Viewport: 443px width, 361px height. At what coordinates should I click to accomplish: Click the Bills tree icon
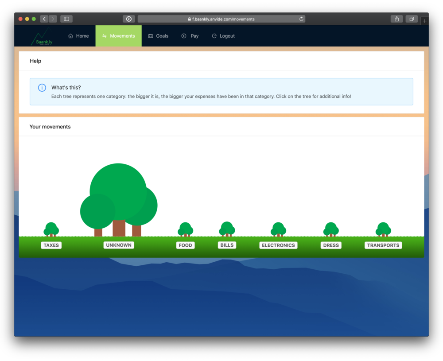pyautogui.click(x=227, y=229)
